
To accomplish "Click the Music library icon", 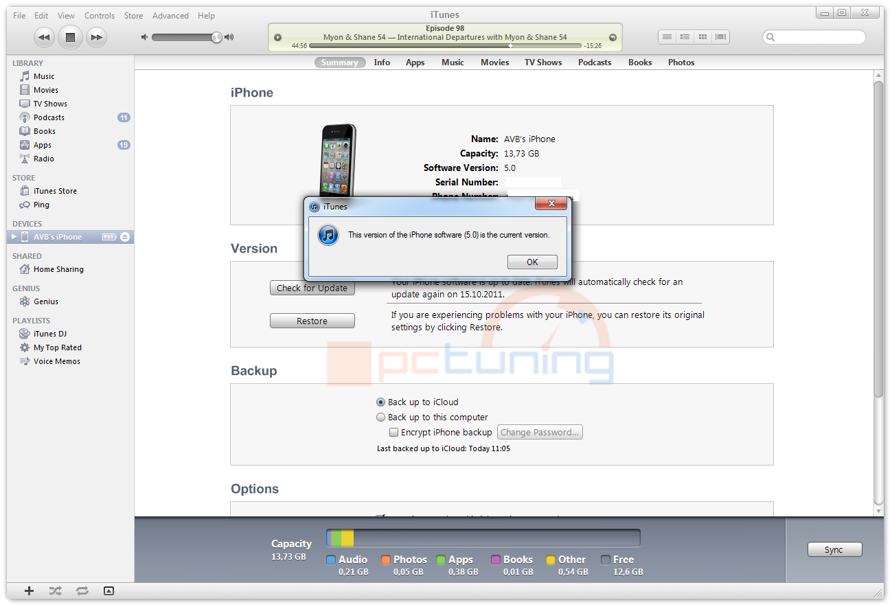I will tap(25, 76).
